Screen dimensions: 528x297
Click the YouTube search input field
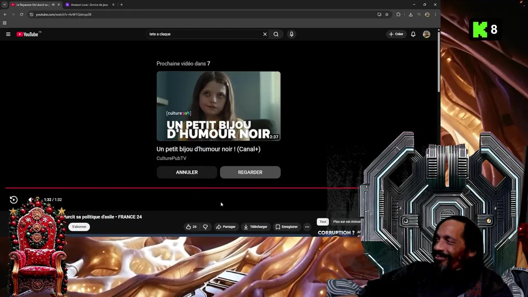[x=205, y=34]
